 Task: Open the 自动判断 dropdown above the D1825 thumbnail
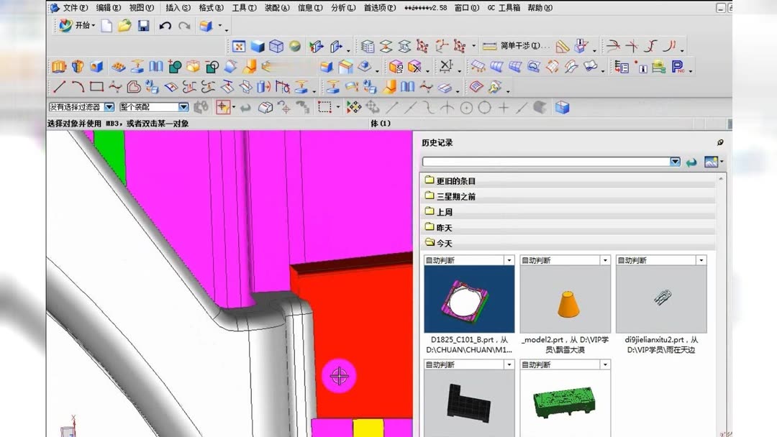tap(509, 259)
